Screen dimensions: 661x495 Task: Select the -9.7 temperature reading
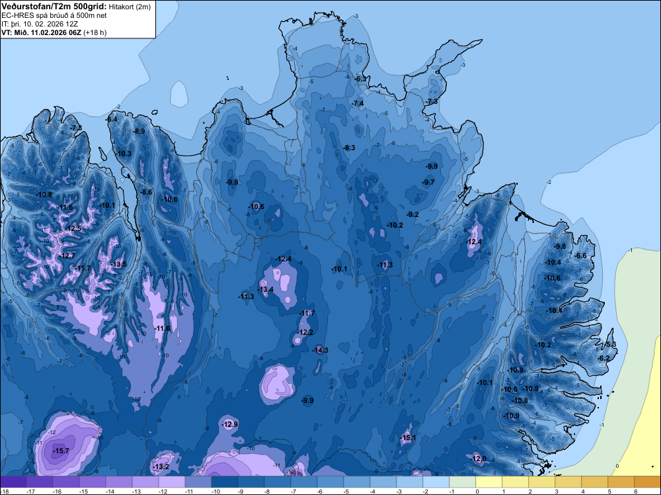428,182
